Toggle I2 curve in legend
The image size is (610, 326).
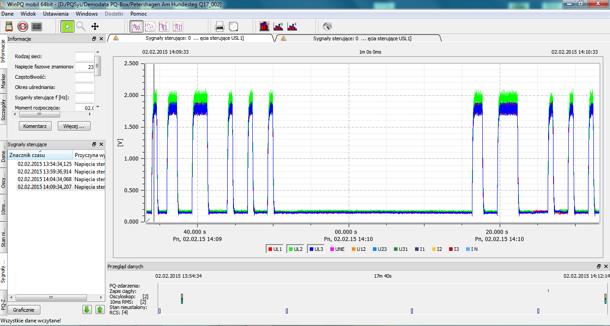(437, 249)
